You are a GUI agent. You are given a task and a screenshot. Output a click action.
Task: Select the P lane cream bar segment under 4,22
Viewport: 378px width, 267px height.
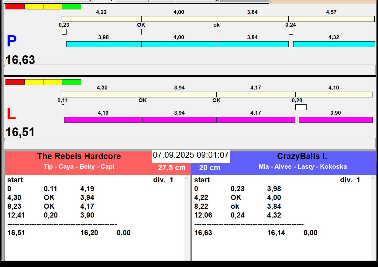pyautogui.click(x=101, y=19)
